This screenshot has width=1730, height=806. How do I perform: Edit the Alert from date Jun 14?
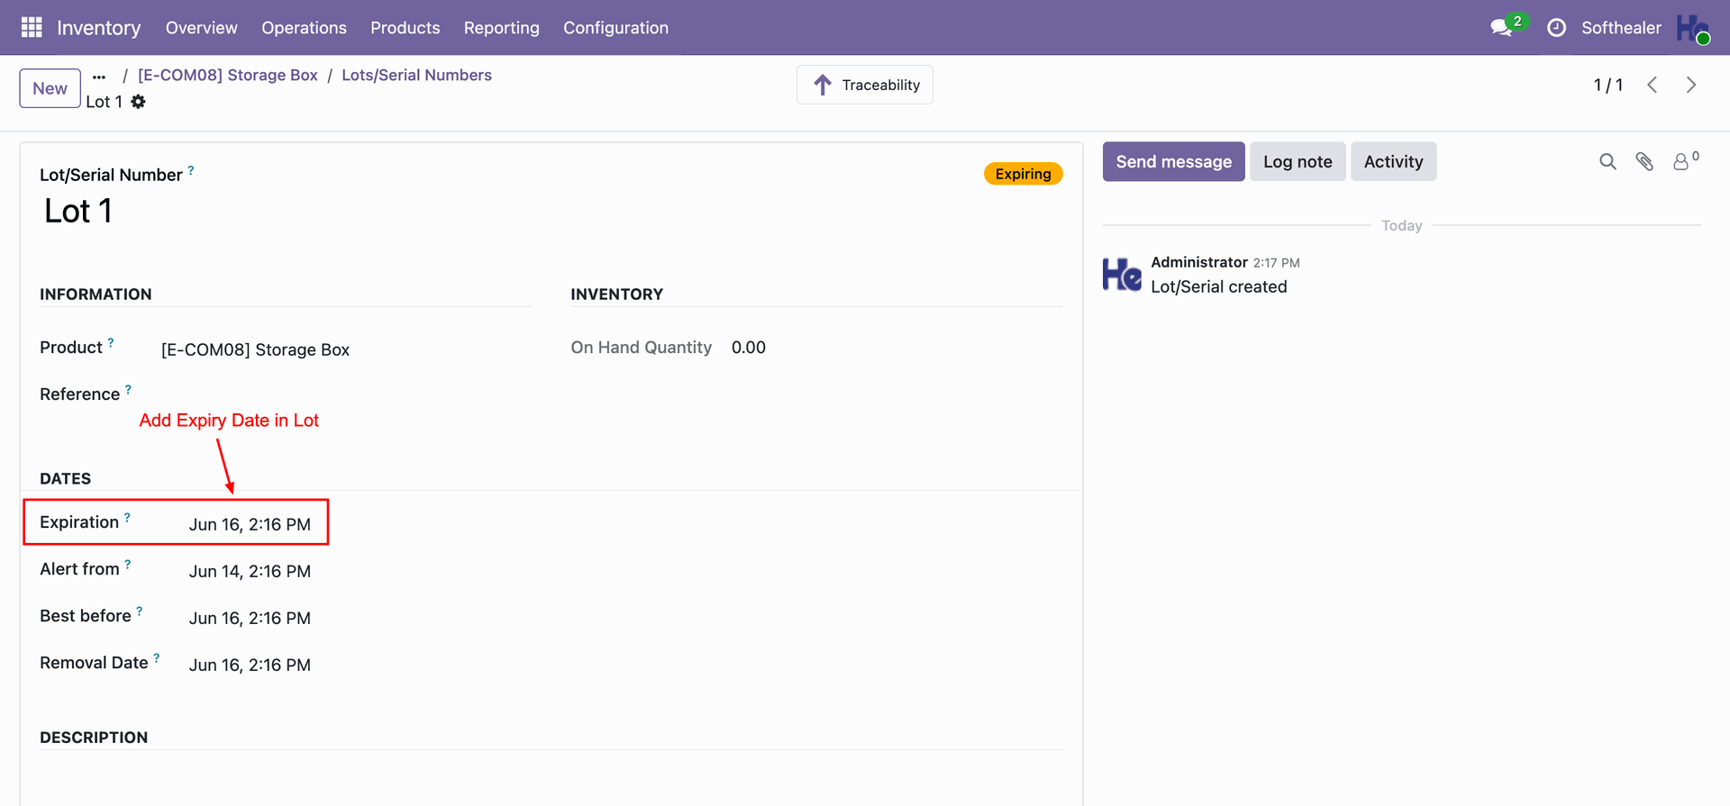[x=250, y=571]
